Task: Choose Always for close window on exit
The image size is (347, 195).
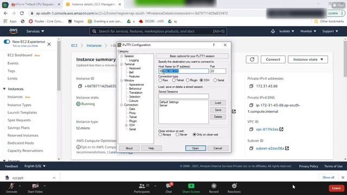Action: click(160, 134)
